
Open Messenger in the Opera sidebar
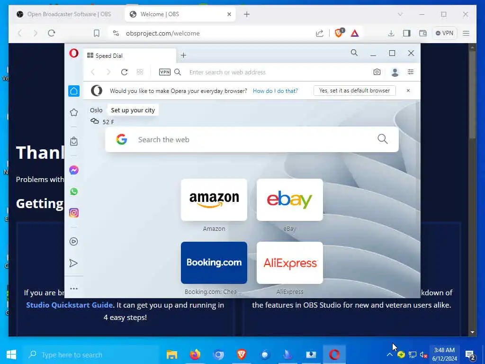pyautogui.click(x=73, y=170)
